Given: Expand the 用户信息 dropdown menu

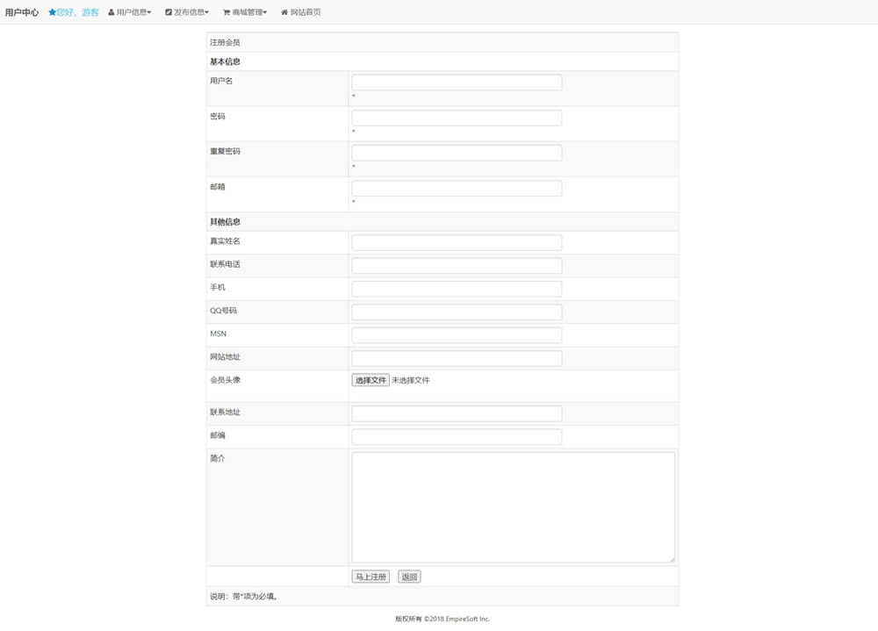Looking at the screenshot, I should [133, 12].
